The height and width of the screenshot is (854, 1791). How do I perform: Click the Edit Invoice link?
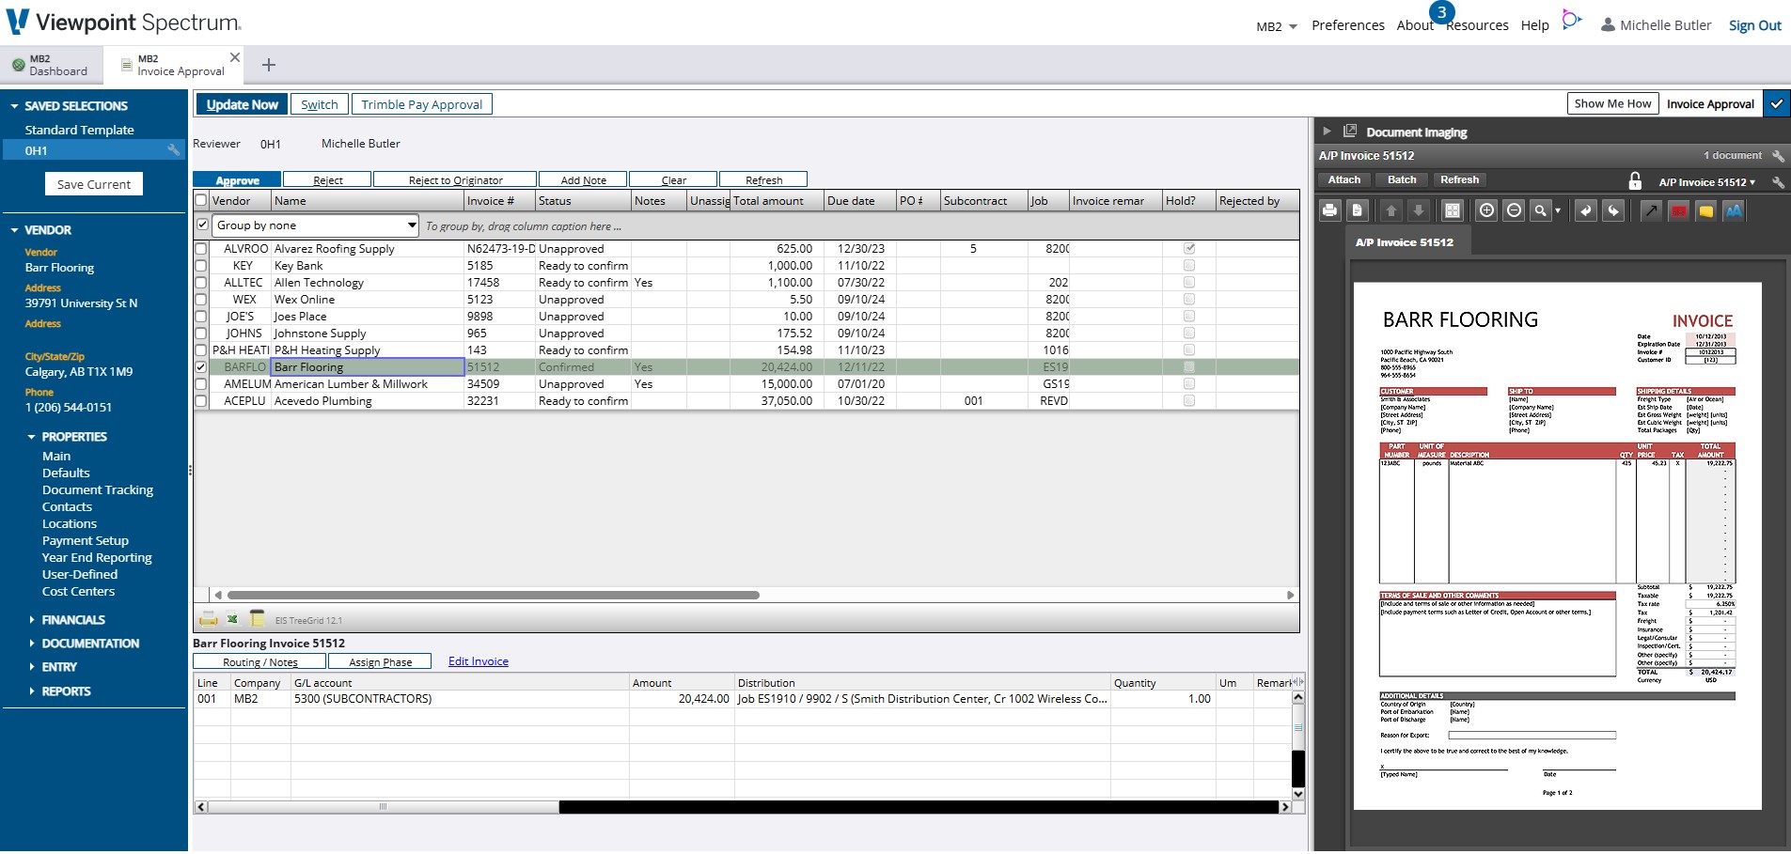pyautogui.click(x=478, y=660)
